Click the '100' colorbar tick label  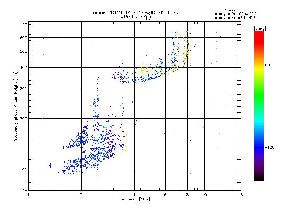[268, 65]
